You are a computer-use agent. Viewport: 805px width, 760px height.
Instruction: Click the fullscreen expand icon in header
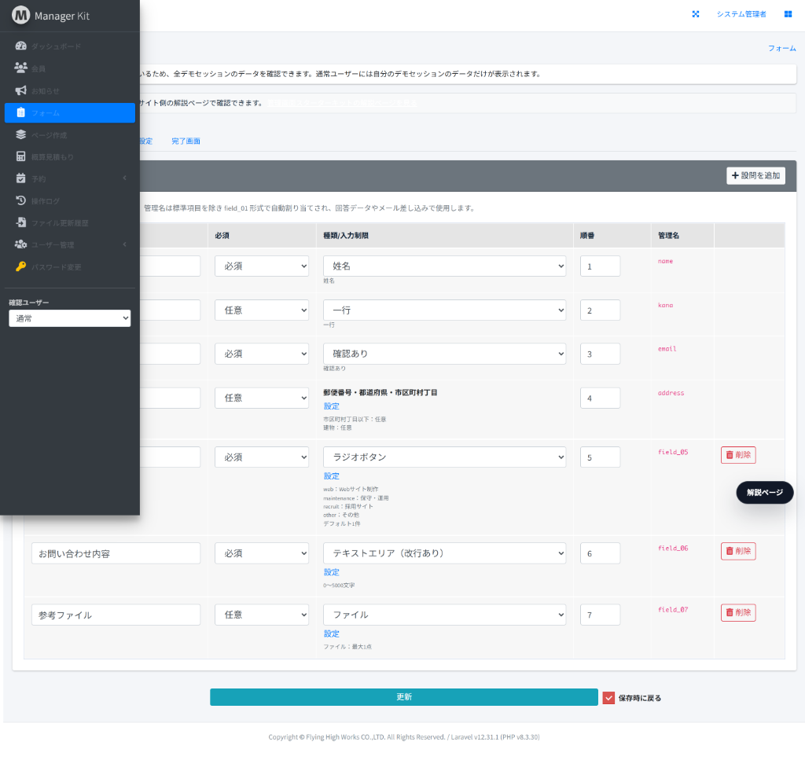click(x=696, y=14)
